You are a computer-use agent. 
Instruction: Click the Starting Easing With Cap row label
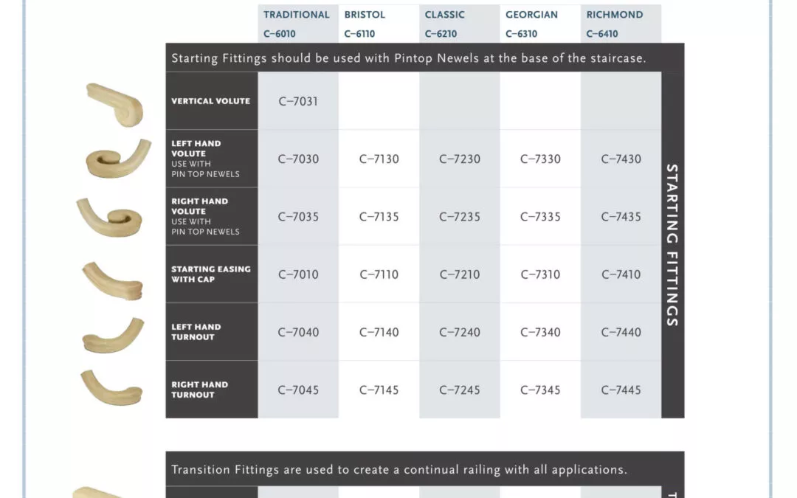point(211,274)
